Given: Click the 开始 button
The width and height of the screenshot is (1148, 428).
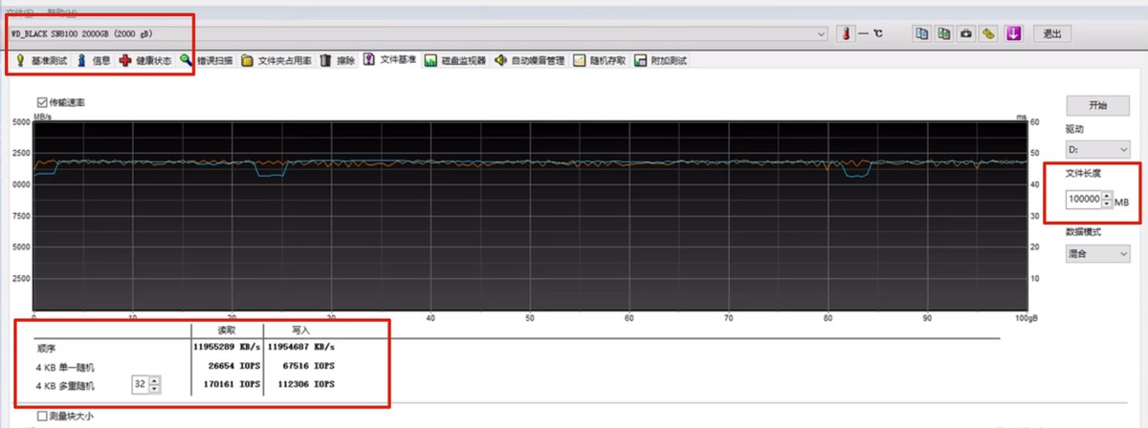Looking at the screenshot, I should coord(1097,105).
